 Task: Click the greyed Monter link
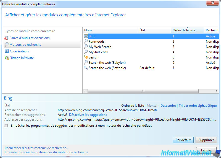click(152, 106)
